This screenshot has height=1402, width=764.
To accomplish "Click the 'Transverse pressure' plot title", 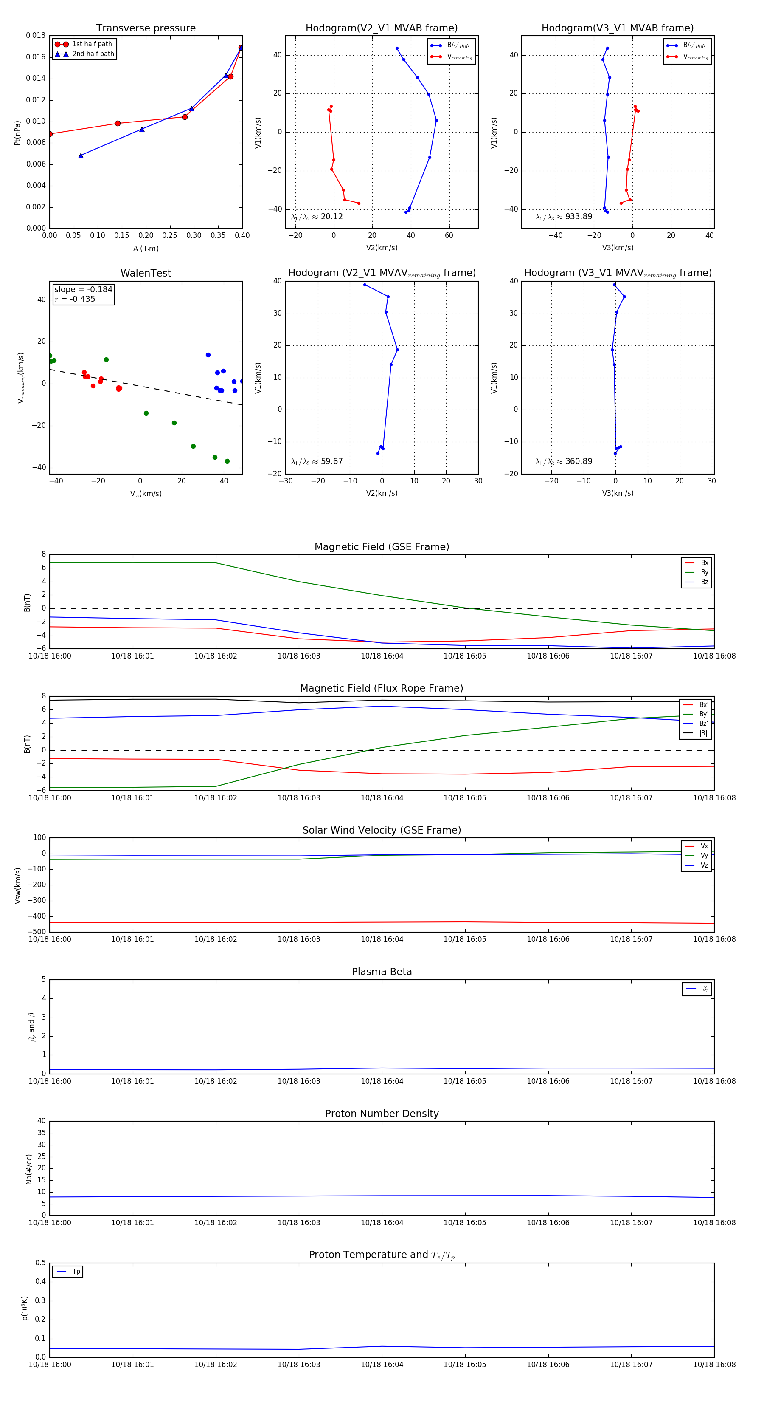I will [146, 28].
